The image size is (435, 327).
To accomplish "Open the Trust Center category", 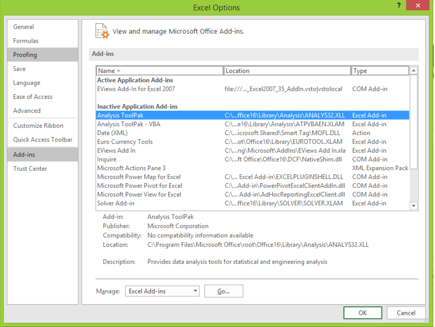I will click(42, 169).
